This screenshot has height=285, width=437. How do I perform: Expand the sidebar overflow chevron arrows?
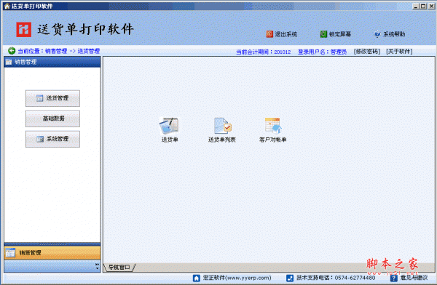click(x=97, y=266)
